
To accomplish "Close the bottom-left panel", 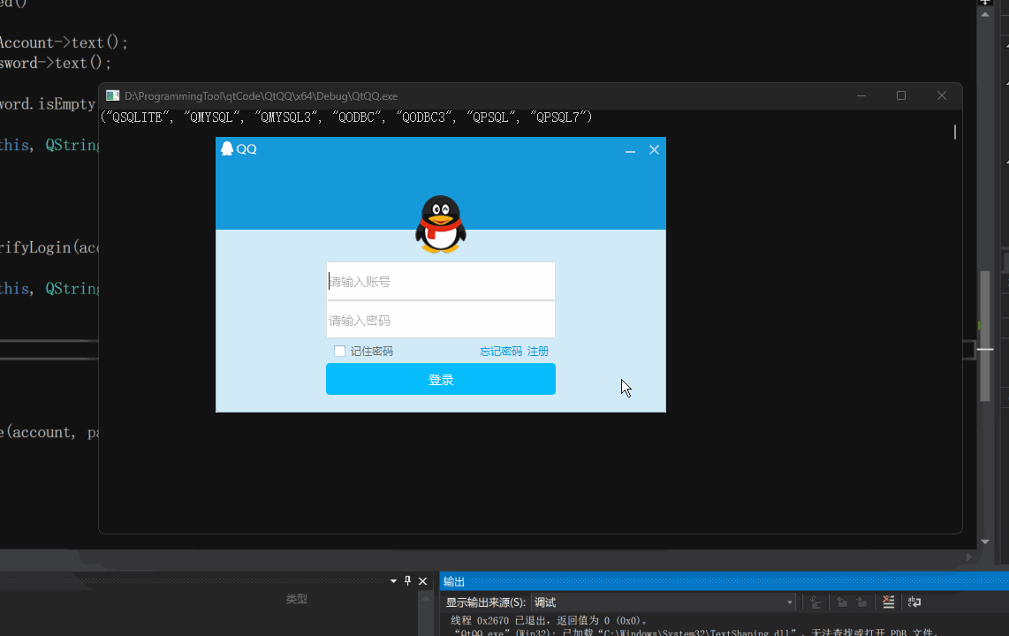I will pyautogui.click(x=423, y=581).
